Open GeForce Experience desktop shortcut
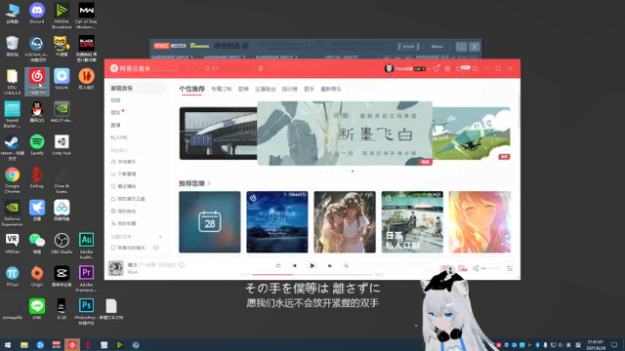This screenshot has height=351, width=625. point(12,213)
